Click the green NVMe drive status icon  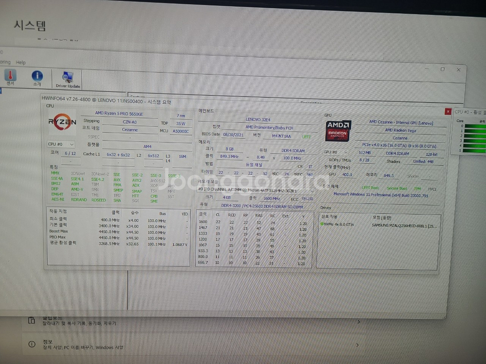(322, 224)
